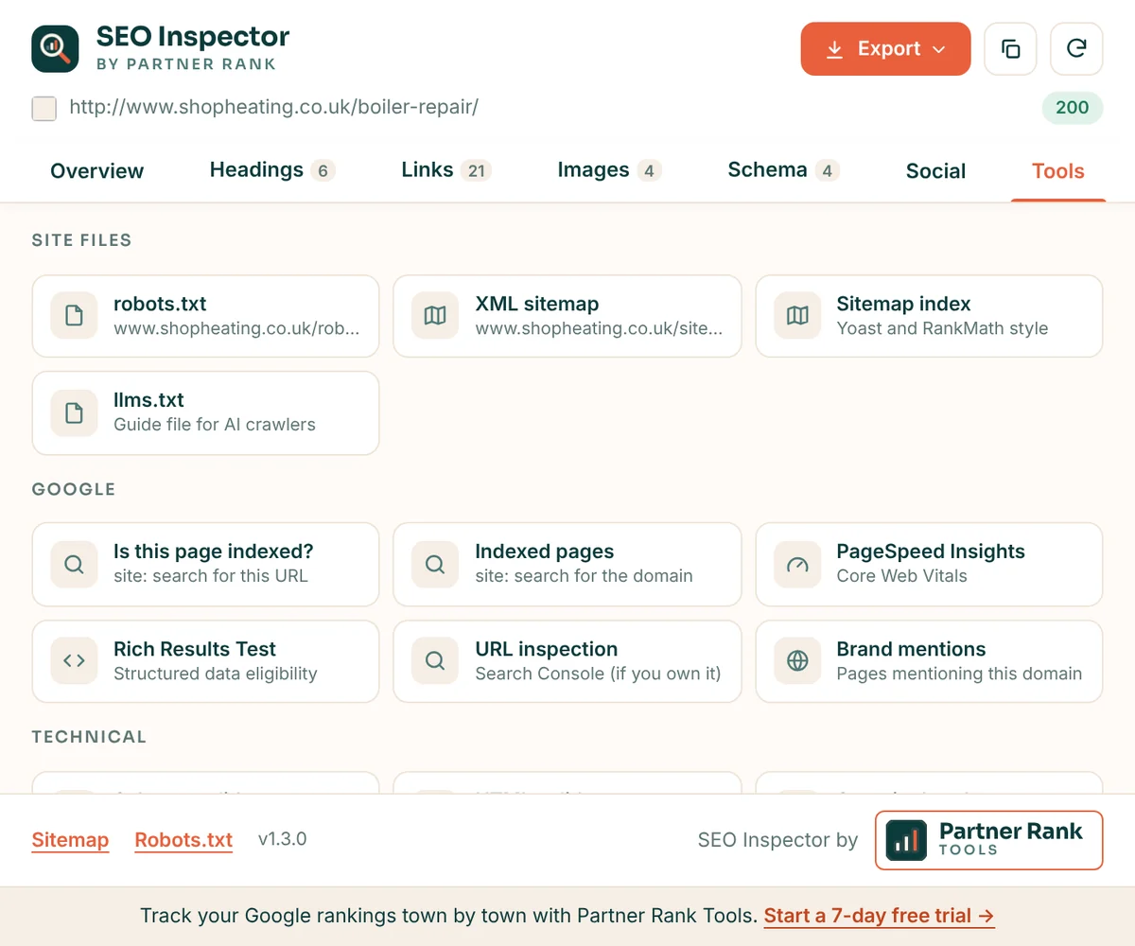Screen dimensions: 1135x946
Task: Click the 200 status code badge
Action: (1072, 108)
